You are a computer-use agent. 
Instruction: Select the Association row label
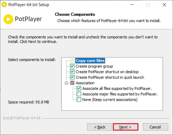click(x=85, y=83)
